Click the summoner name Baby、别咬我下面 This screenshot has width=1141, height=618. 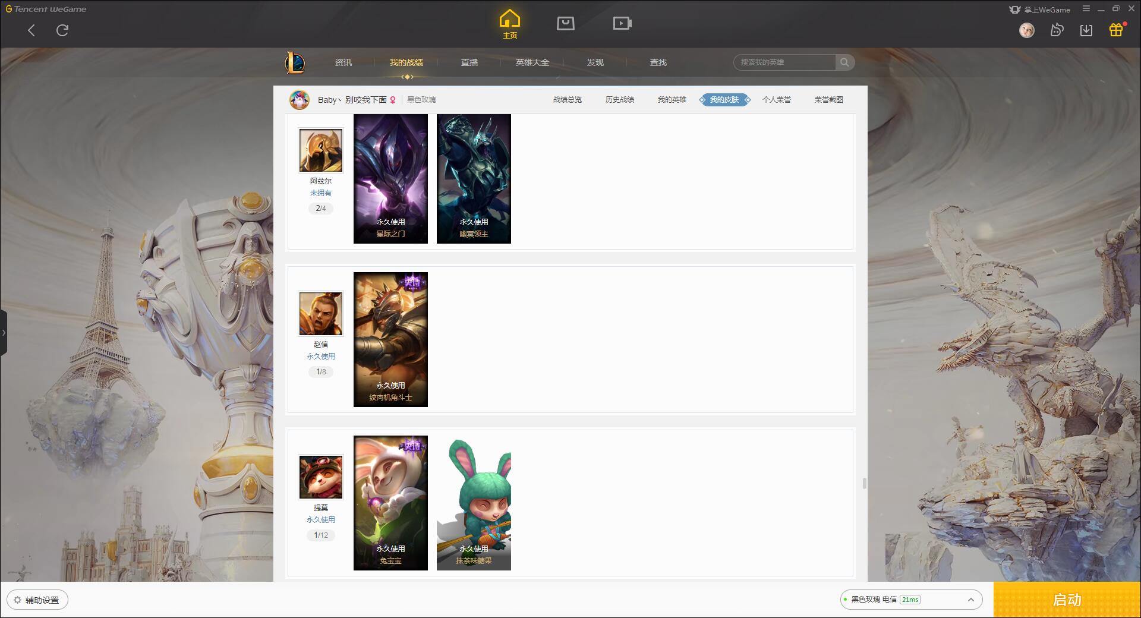point(352,100)
